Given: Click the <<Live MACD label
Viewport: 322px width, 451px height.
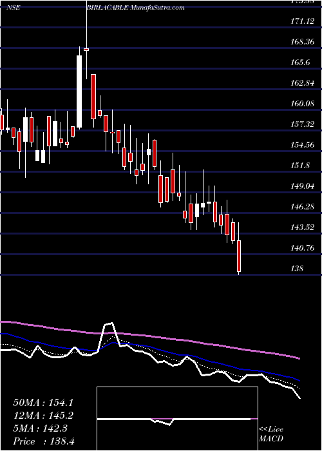Looking at the screenshot, I should (271, 434).
